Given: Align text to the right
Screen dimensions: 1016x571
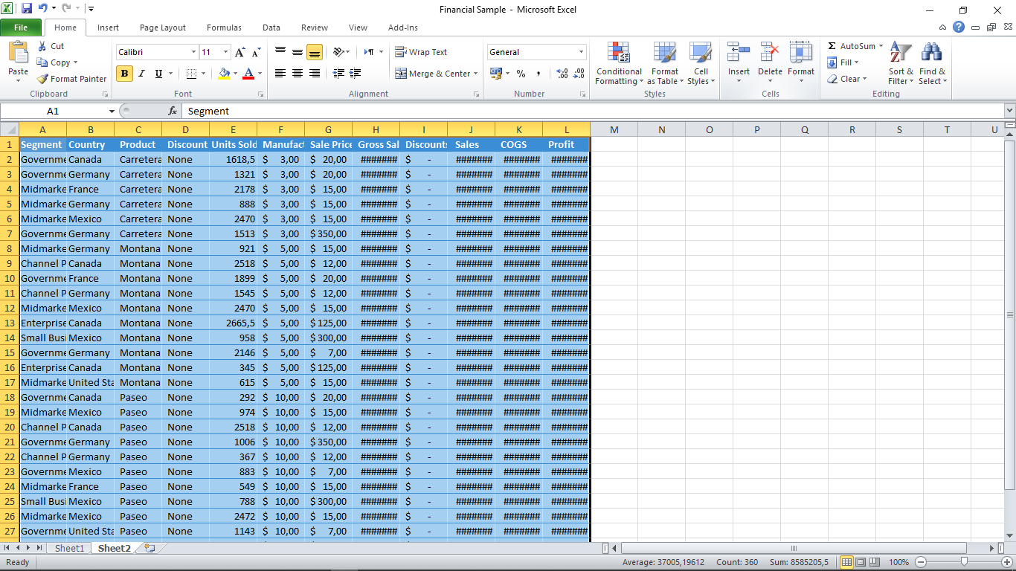Looking at the screenshot, I should tap(315, 74).
